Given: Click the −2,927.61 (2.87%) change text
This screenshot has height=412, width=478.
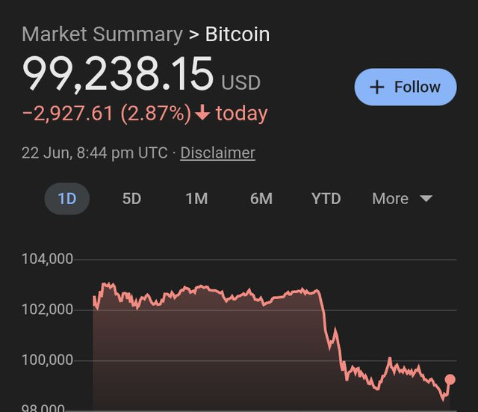Looking at the screenshot, I should (x=107, y=113).
